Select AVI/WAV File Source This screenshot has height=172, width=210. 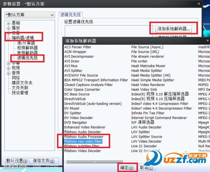[x=81, y=76]
